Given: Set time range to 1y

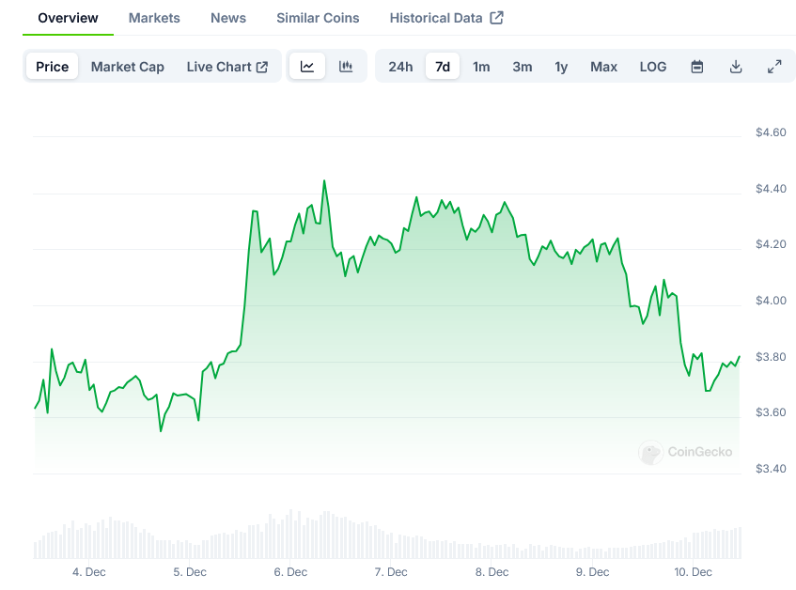Looking at the screenshot, I should pos(561,67).
